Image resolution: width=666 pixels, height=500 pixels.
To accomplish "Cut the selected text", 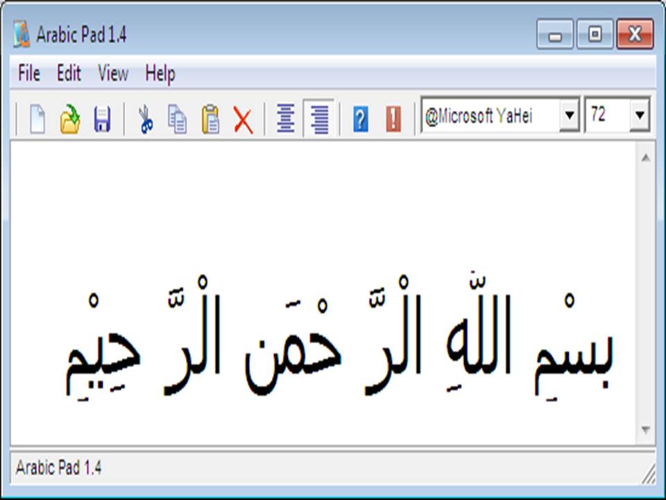I will 146,118.
